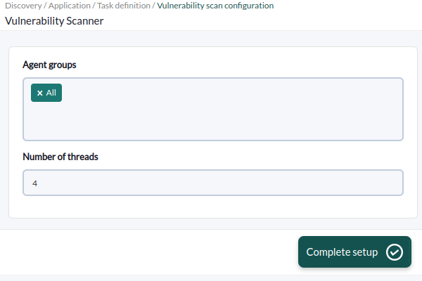Select the All agent group tag text
422x281 pixels.
(x=51, y=93)
